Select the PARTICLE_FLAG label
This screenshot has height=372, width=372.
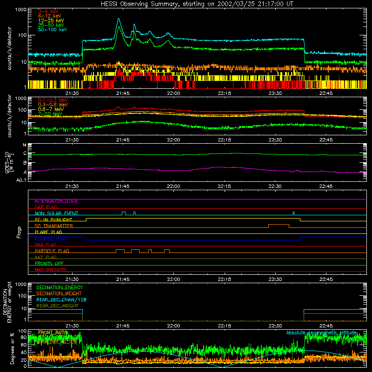click(52, 251)
